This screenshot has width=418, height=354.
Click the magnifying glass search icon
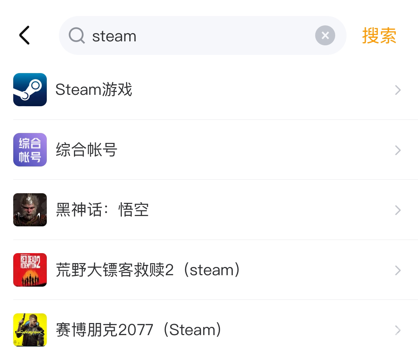pyautogui.click(x=76, y=36)
